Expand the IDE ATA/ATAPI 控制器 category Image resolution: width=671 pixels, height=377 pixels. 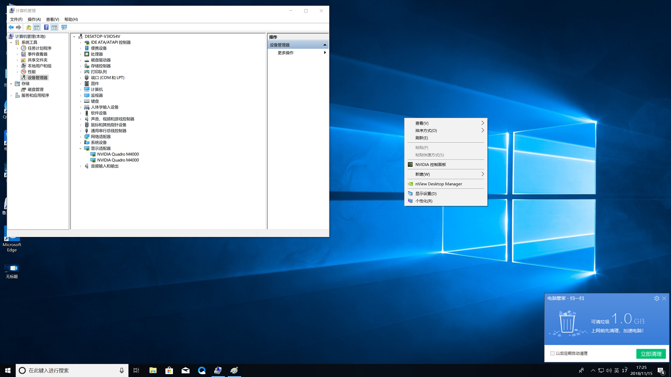pyautogui.click(x=80, y=43)
